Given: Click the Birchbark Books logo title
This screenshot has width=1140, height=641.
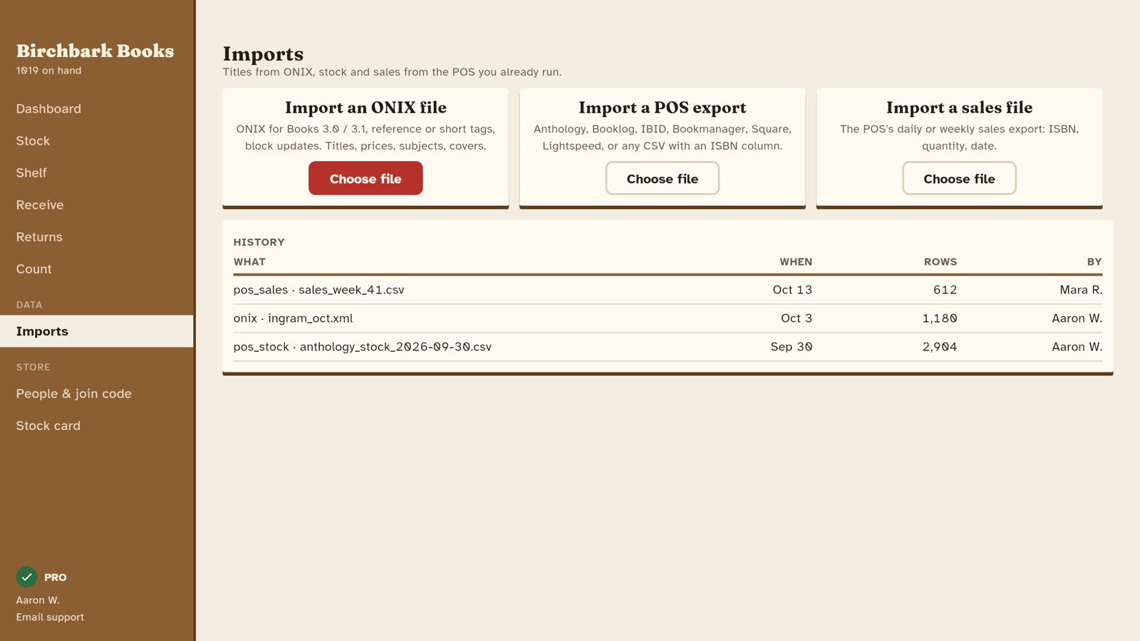Looking at the screenshot, I should point(95,51).
